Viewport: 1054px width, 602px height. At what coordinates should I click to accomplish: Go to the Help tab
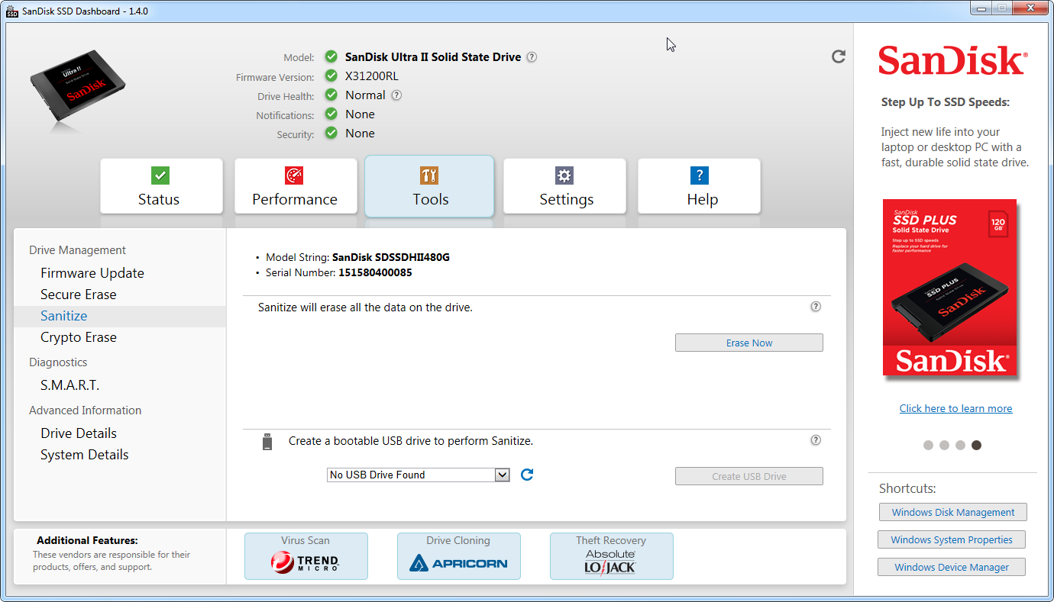click(699, 186)
